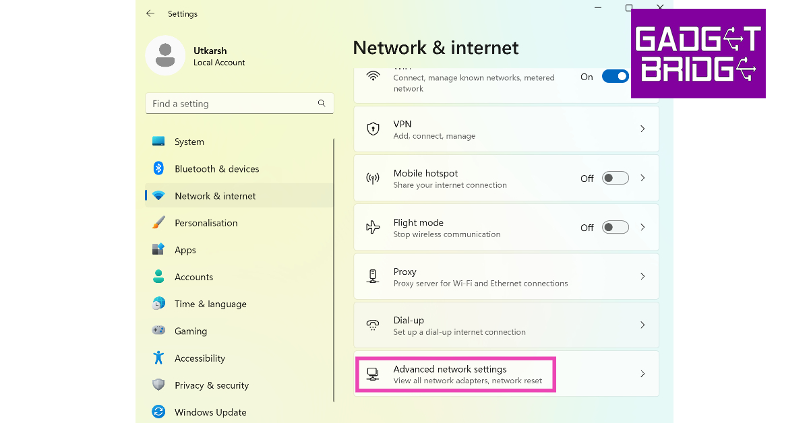Open the Dial-up chevron arrow

point(642,325)
